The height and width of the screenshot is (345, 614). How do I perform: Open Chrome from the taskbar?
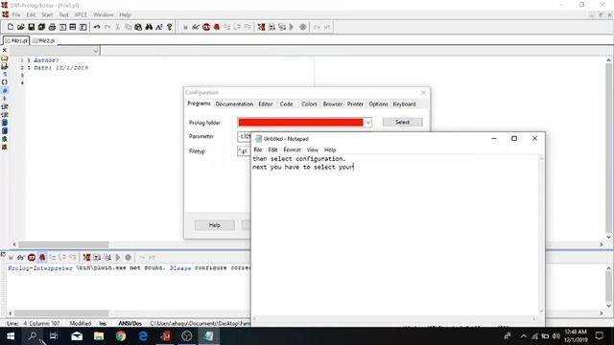(x=121, y=336)
